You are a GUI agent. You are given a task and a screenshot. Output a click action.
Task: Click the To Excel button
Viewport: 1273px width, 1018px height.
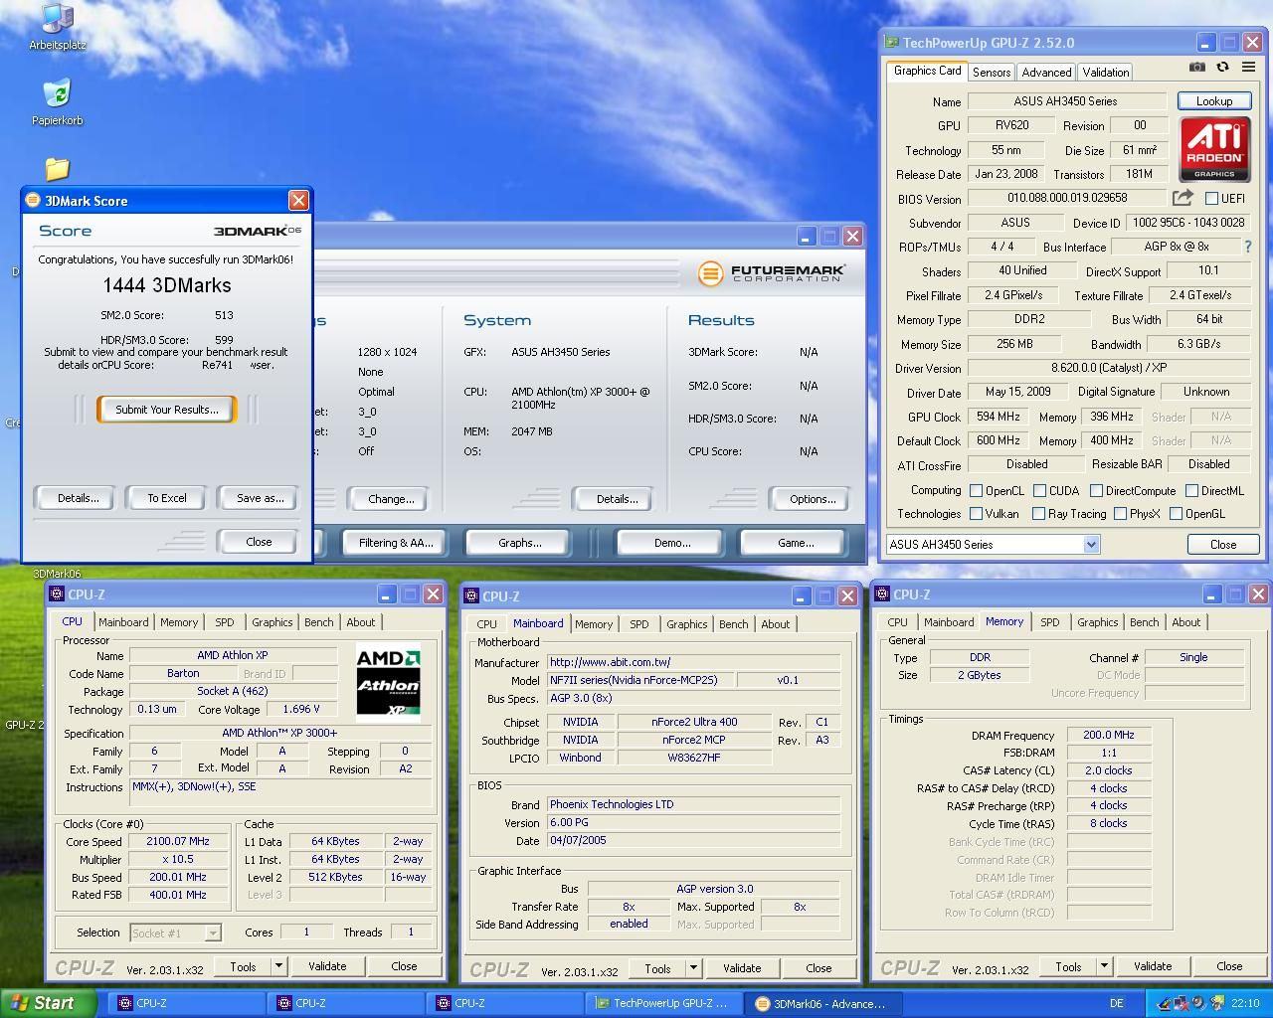pyautogui.click(x=167, y=498)
